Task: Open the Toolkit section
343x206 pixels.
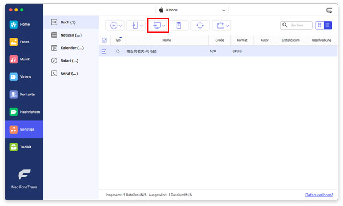Action: pos(24,147)
